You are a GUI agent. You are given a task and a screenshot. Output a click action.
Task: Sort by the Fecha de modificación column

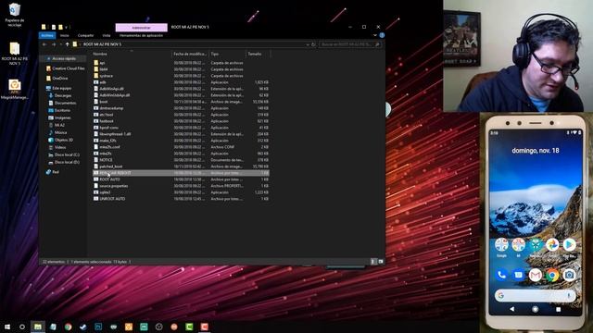tap(190, 54)
